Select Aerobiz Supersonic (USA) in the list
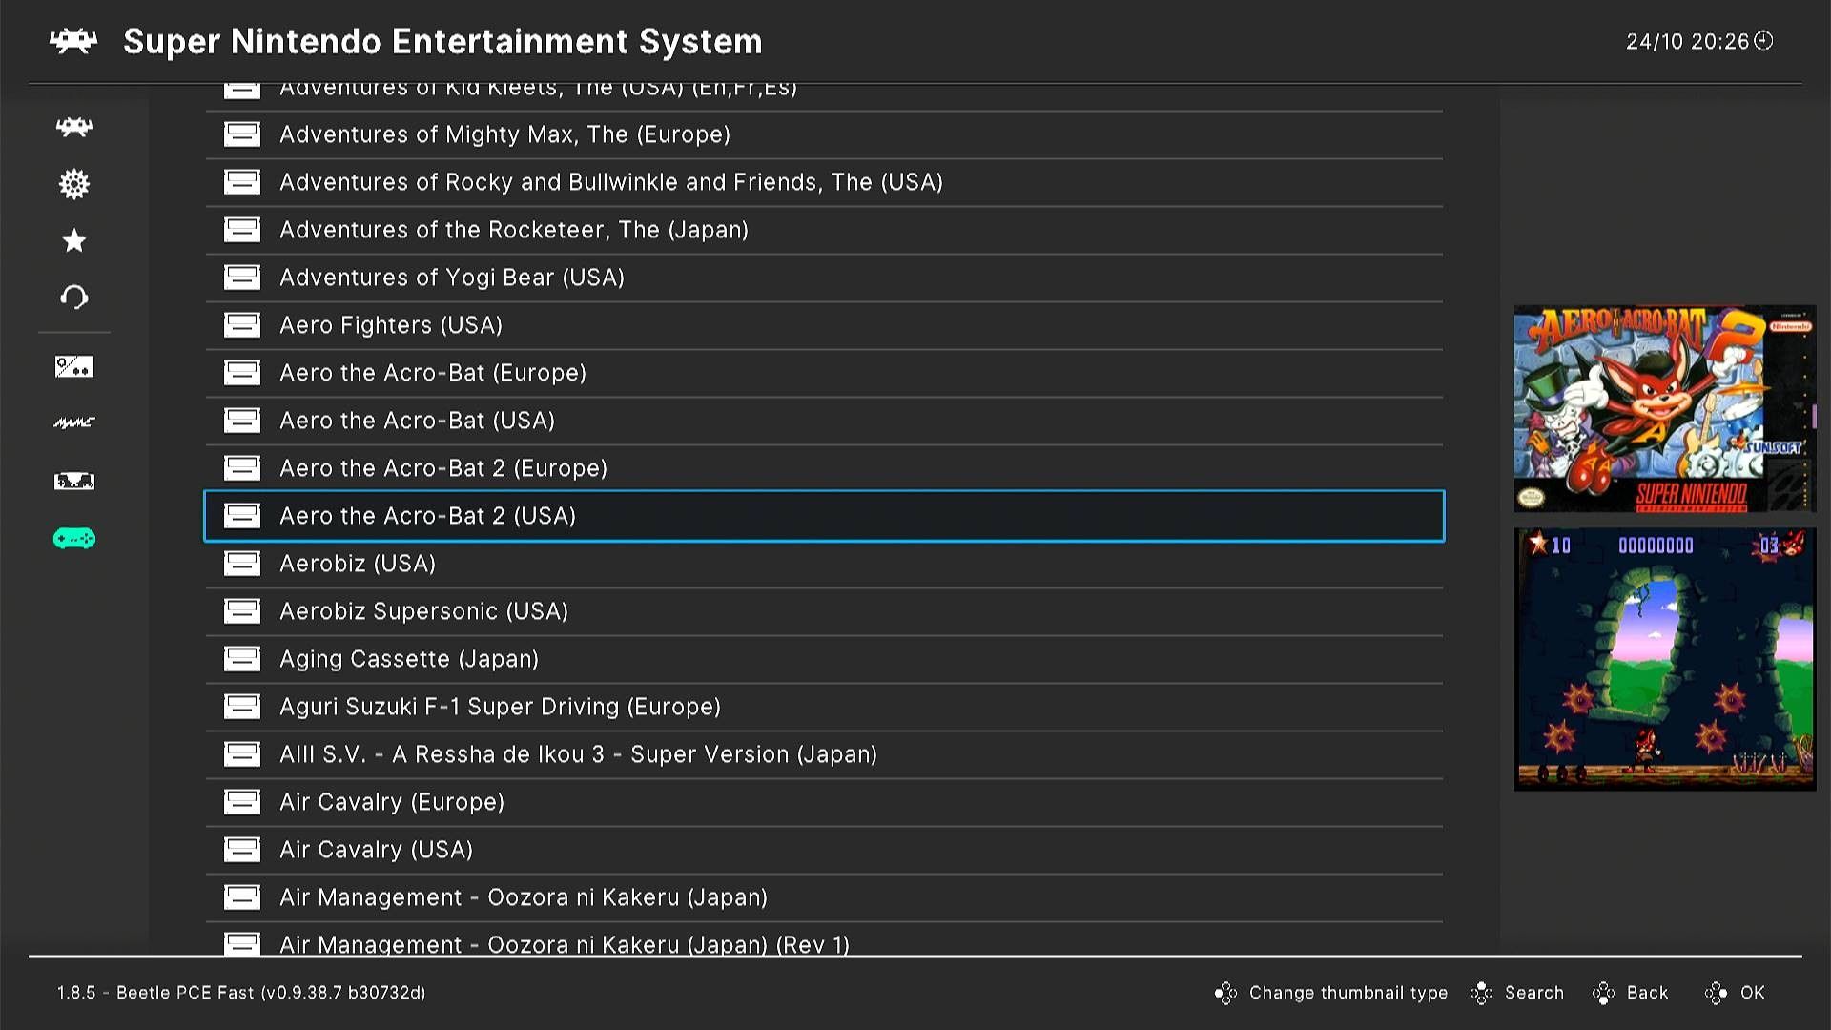This screenshot has width=1831, height=1030. tap(423, 611)
